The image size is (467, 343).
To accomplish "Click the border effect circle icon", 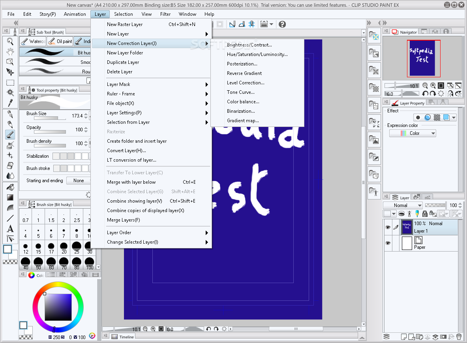I will coord(418,117).
